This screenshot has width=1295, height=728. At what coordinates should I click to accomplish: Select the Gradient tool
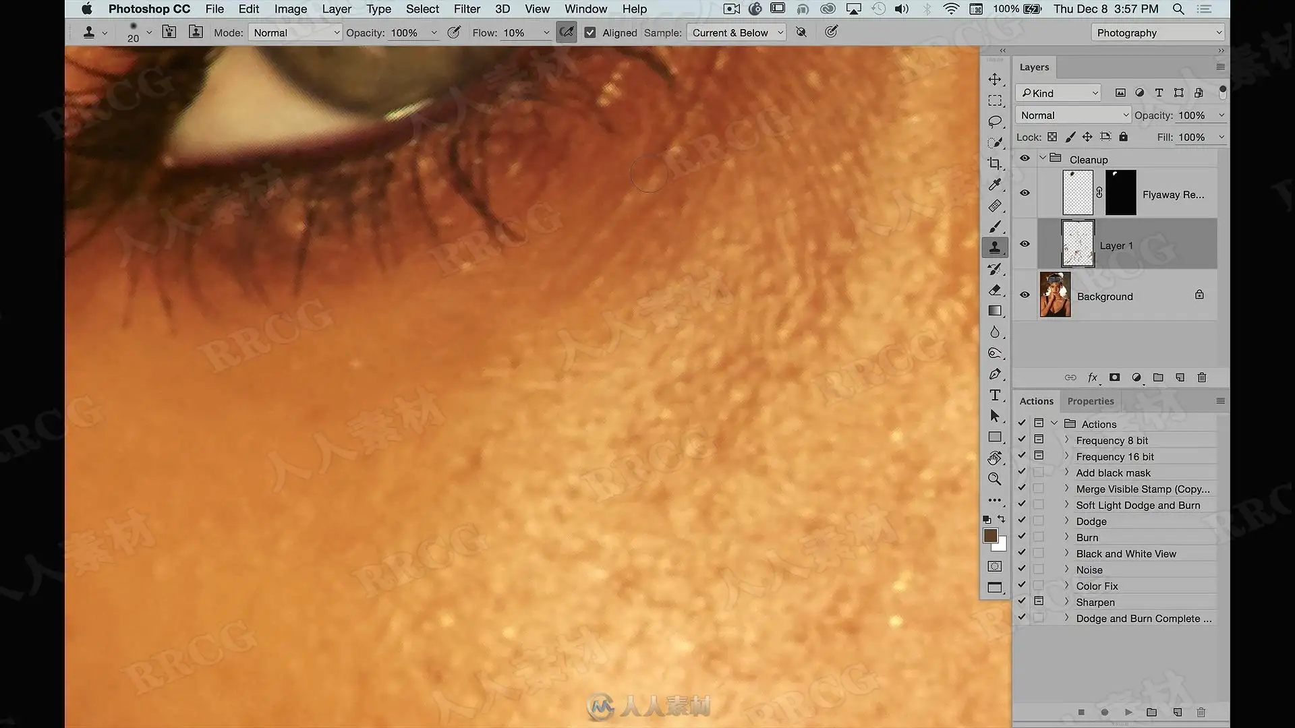tap(995, 311)
